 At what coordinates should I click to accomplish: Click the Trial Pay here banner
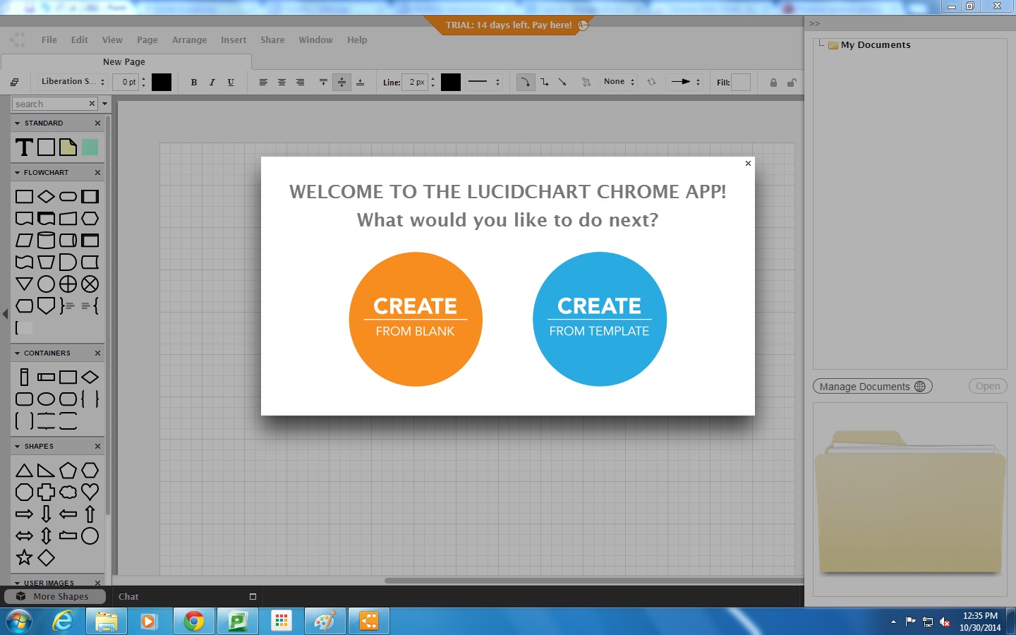coord(509,25)
